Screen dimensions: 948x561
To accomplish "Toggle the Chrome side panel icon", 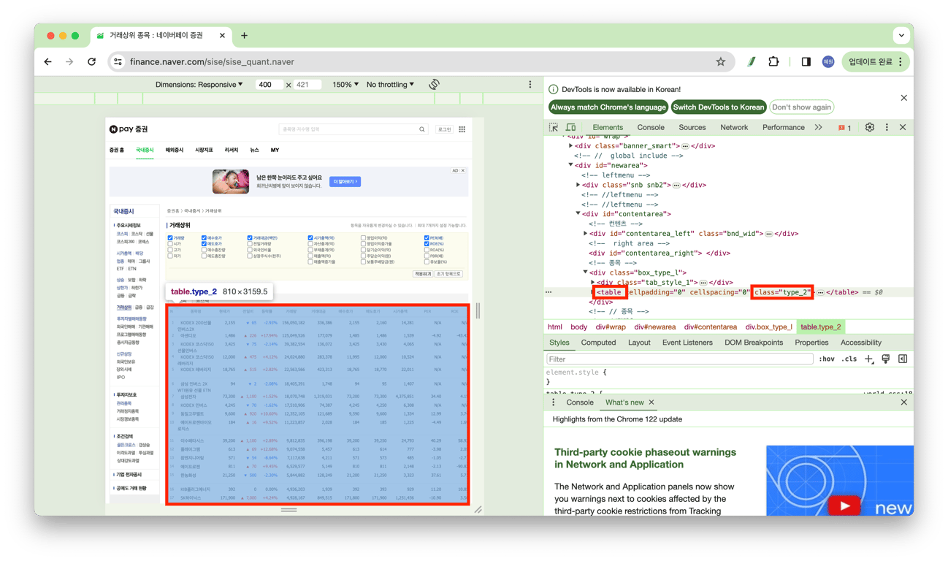I will [806, 62].
